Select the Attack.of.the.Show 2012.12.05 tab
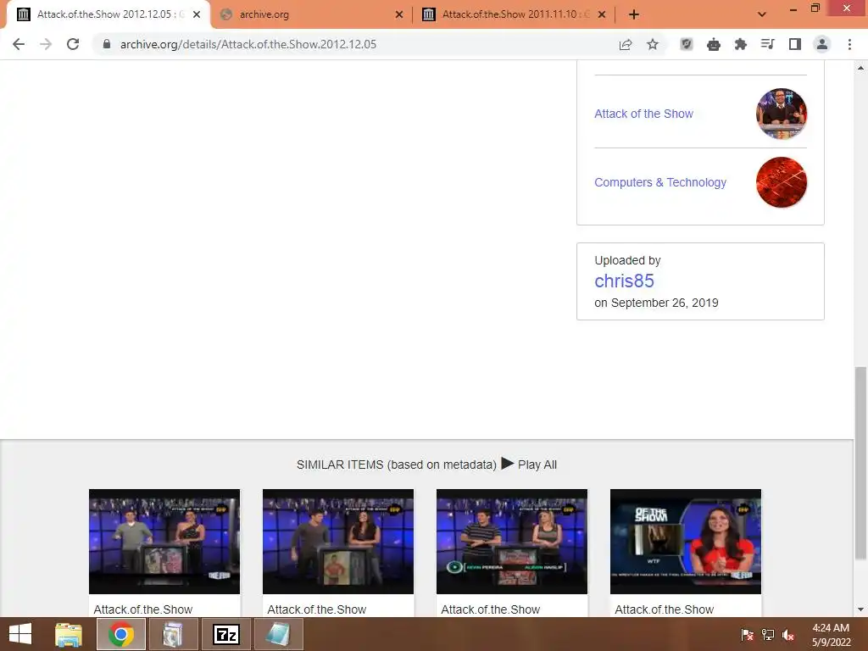868x651 pixels. pyautogui.click(x=108, y=14)
